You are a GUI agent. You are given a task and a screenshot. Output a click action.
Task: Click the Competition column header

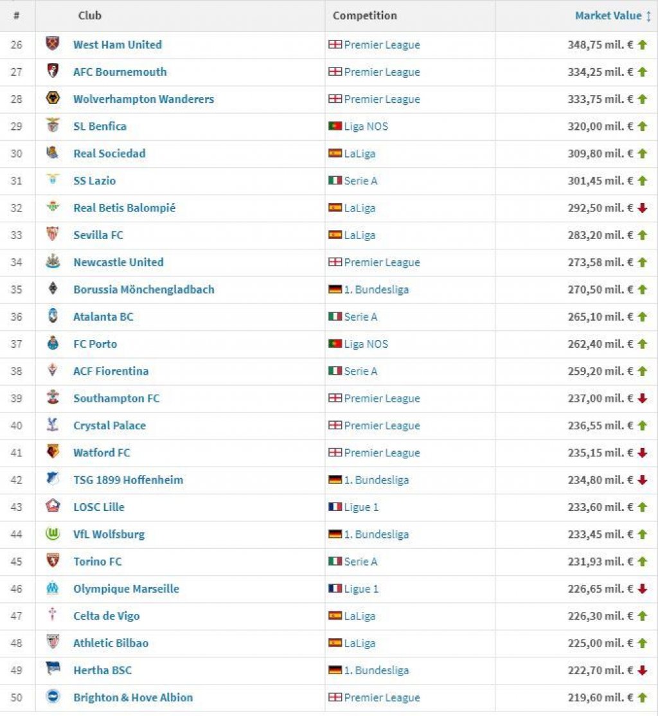pyautogui.click(x=365, y=15)
